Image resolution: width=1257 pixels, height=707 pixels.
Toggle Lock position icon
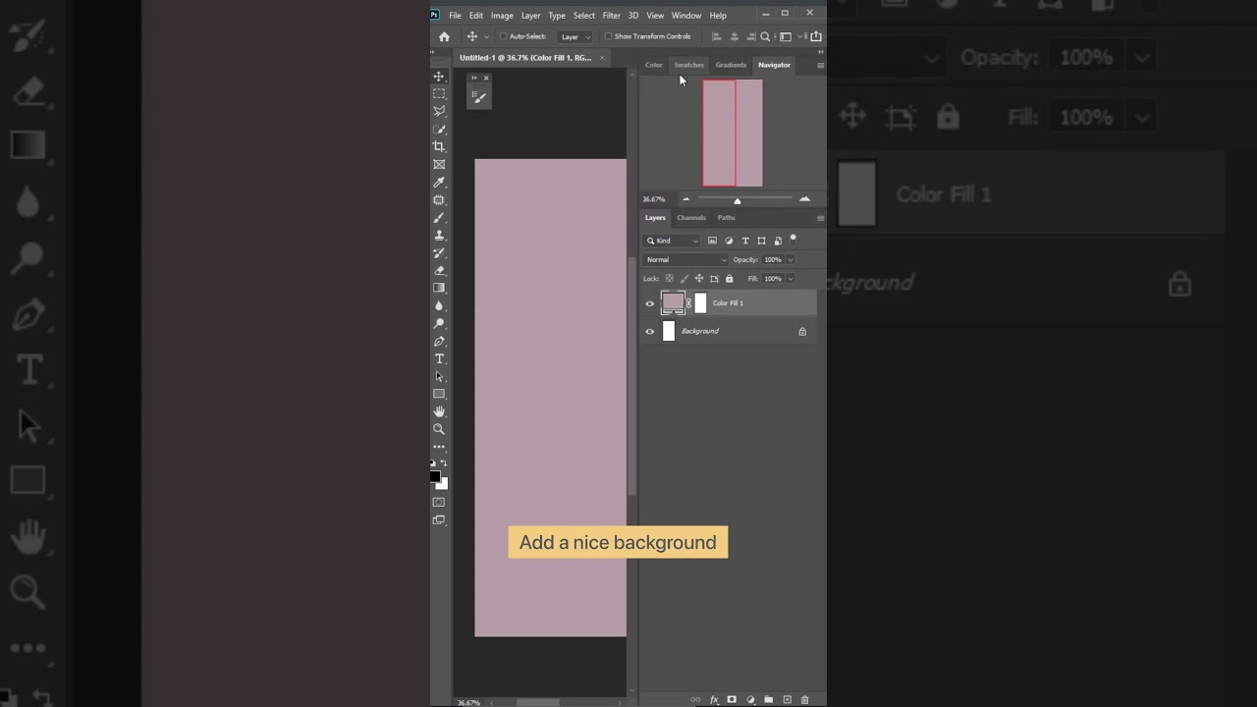(699, 279)
